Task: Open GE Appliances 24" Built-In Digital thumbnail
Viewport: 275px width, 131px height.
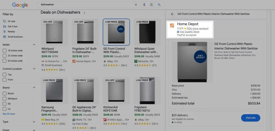Action: tap(85, 91)
